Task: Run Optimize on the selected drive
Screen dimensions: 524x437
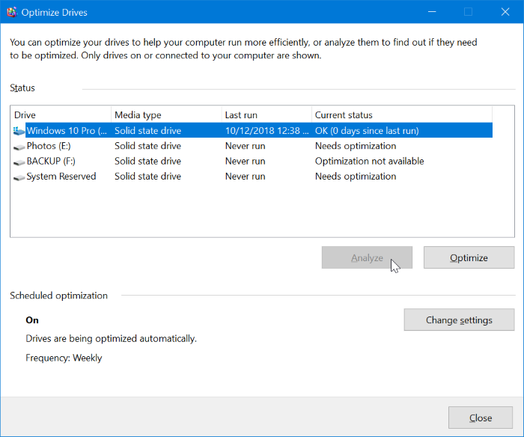Action: coord(469,257)
